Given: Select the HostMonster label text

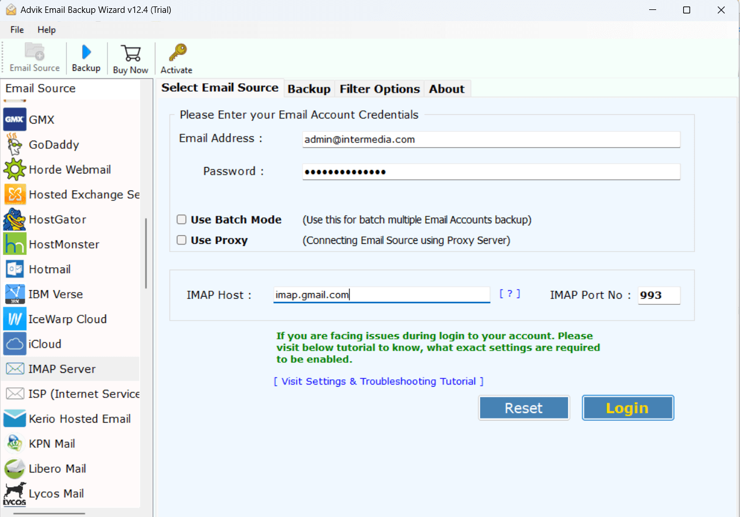Looking at the screenshot, I should click(x=64, y=244).
